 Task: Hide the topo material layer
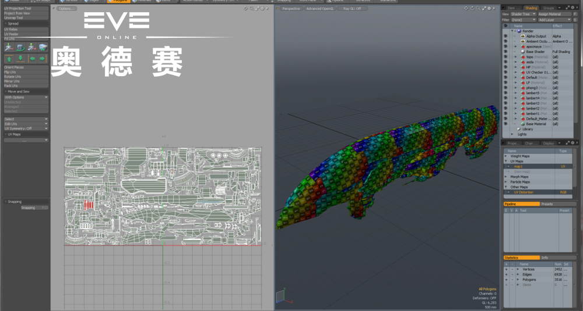point(505,57)
